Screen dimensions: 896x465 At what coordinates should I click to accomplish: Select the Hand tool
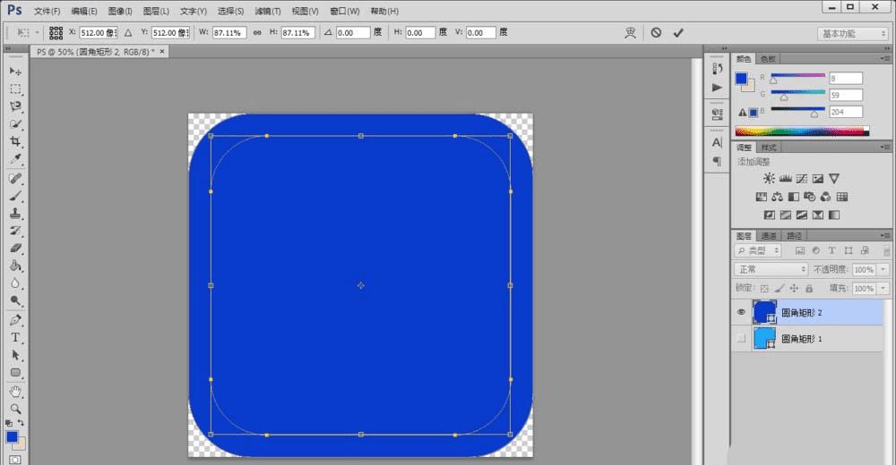pos(15,392)
